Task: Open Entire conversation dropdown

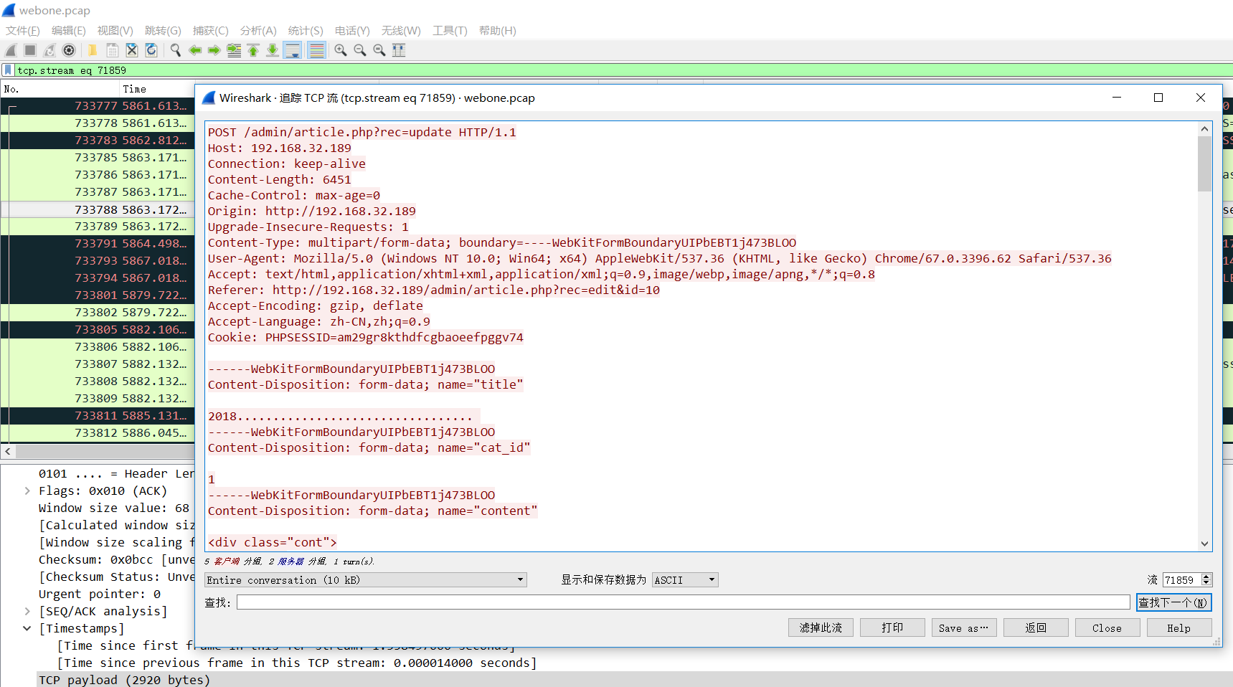Action: point(366,580)
